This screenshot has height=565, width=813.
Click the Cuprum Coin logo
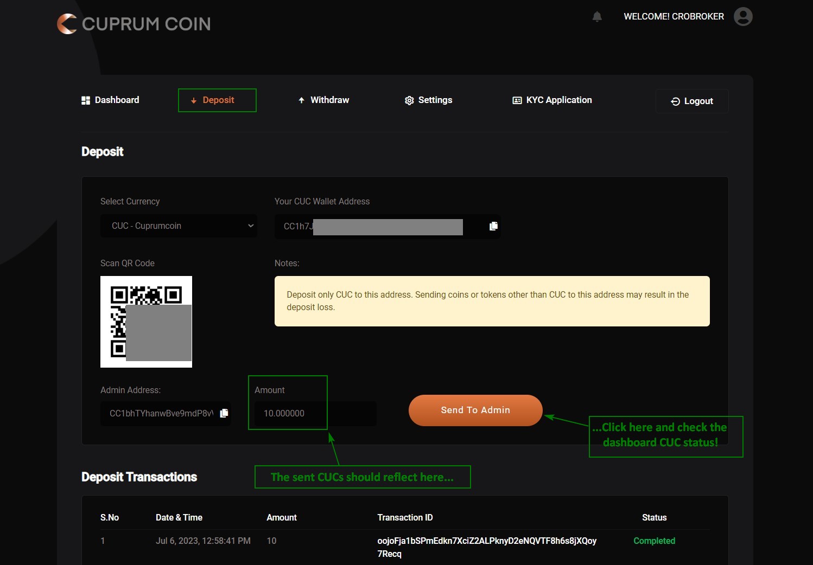tap(134, 24)
